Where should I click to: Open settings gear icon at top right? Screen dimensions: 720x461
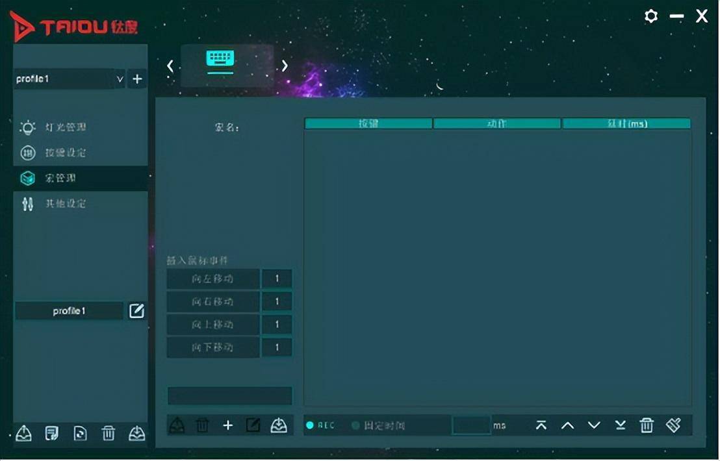651,16
